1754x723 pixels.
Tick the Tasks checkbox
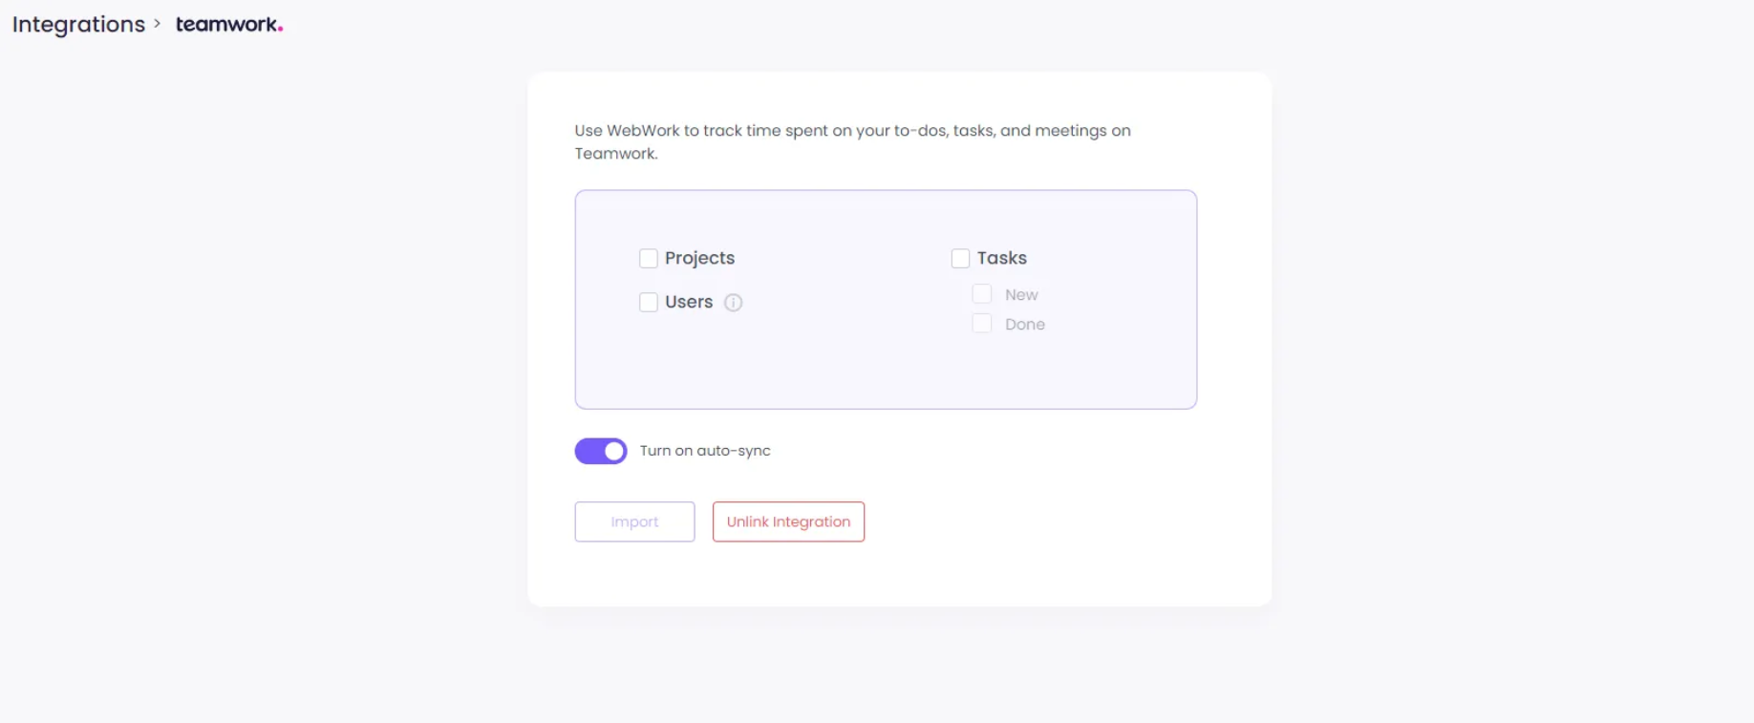pyautogui.click(x=960, y=259)
